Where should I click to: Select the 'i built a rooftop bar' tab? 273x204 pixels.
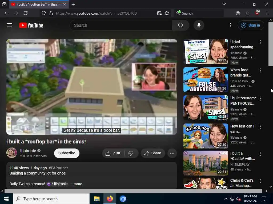point(39,4)
